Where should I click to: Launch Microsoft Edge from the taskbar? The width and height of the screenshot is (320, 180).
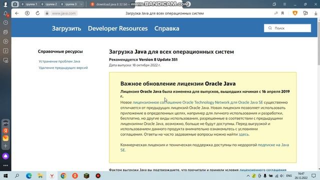tap(29, 175)
